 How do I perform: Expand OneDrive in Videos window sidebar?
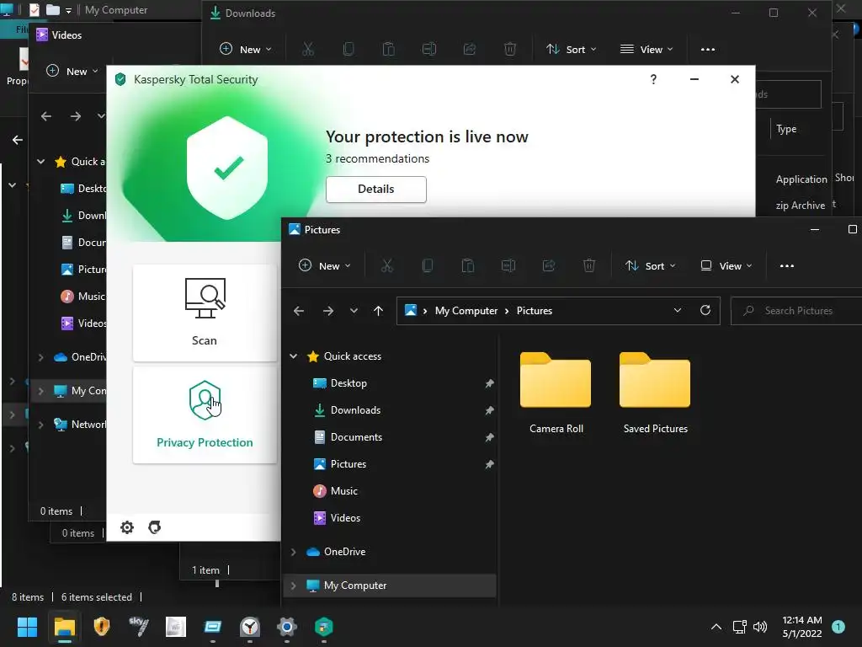pos(40,357)
